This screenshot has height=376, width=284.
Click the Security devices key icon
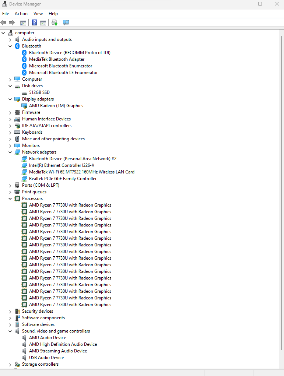[x=18, y=311]
